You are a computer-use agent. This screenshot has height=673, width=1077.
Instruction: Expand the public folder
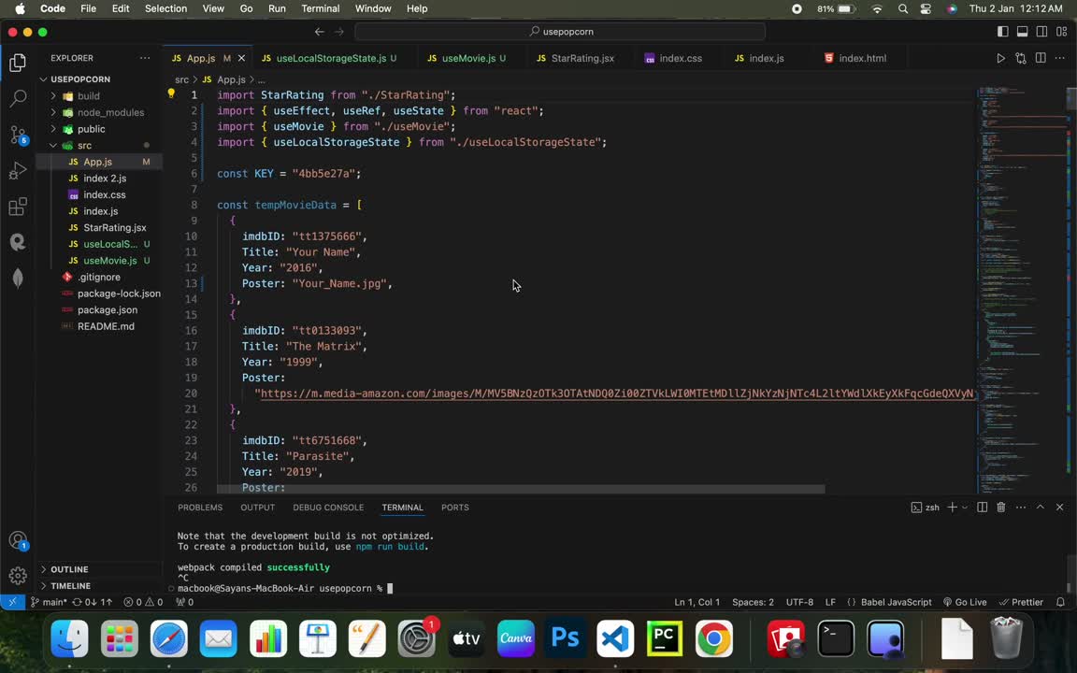click(x=99, y=129)
